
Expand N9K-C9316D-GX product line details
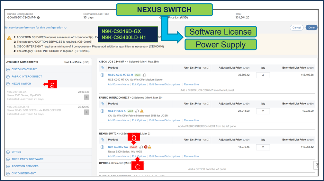[x=102, y=147]
